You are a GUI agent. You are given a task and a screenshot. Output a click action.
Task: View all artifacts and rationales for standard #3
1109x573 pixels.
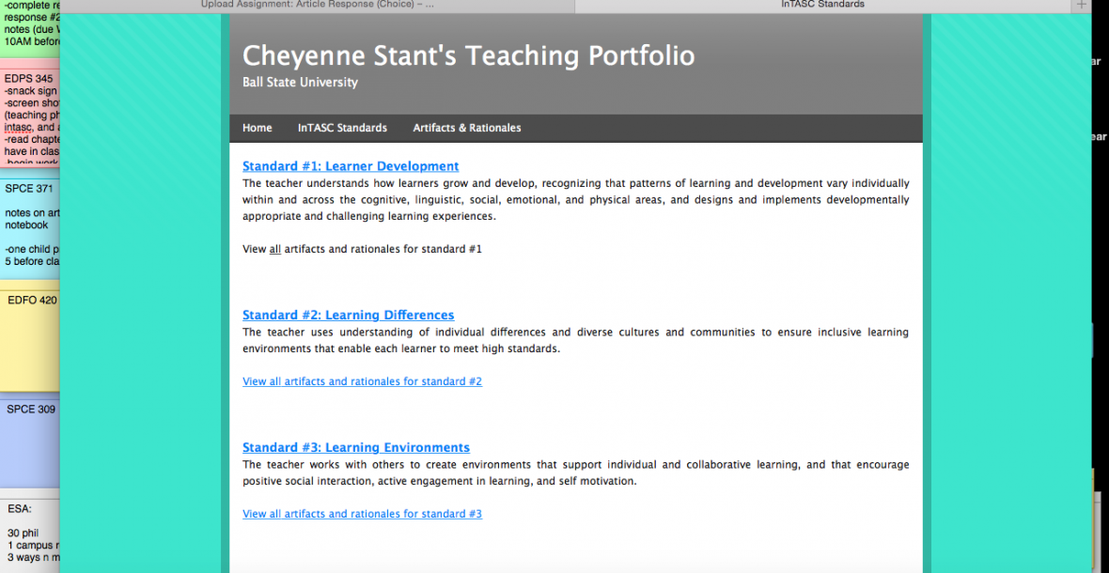coord(362,514)
